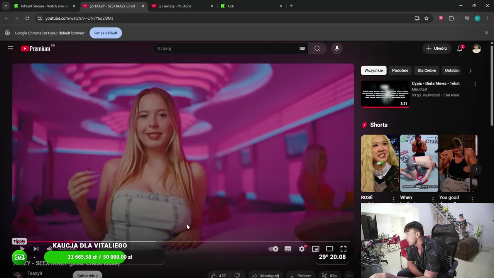Open more actions ellipsis below video
Screen dimensions: 494x278
349,276
